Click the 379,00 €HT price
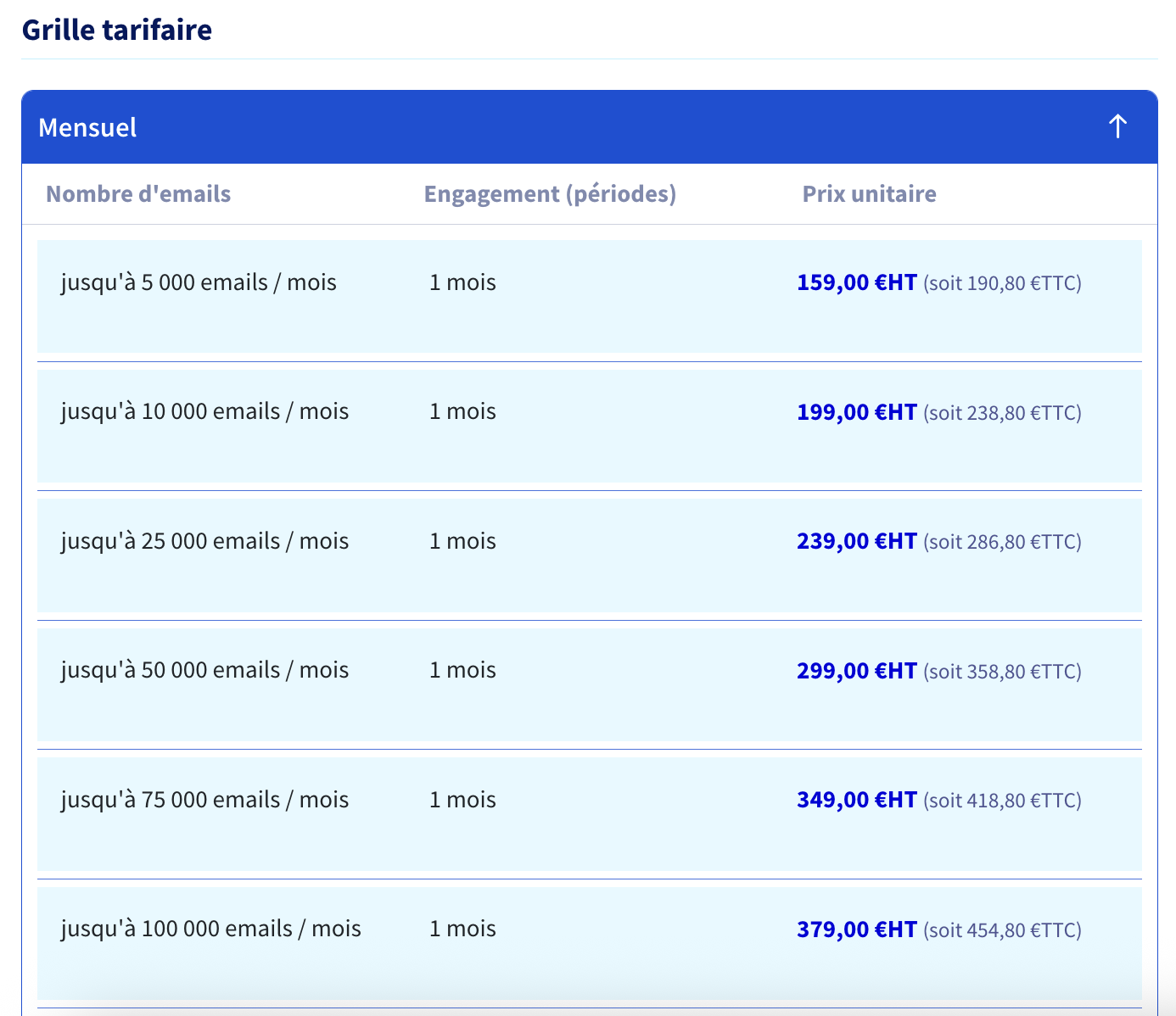The height and width of the screenshot is (1016, 1176). [x=857, y=929]
